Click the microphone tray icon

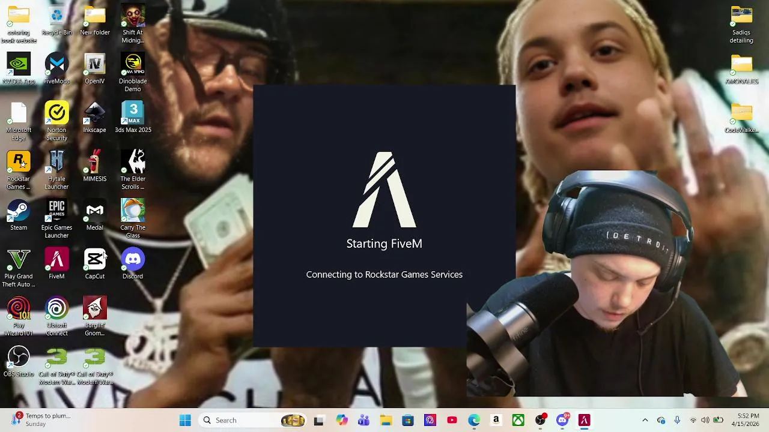(677, 420)
